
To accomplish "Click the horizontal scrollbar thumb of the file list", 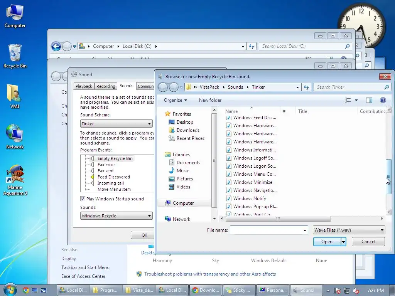I will (278, 219).
